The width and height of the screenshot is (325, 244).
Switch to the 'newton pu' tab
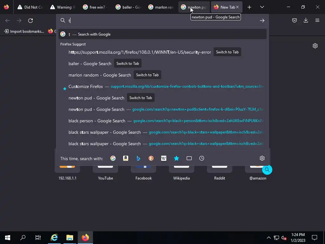pyautogui.click(x=194, y=7)
